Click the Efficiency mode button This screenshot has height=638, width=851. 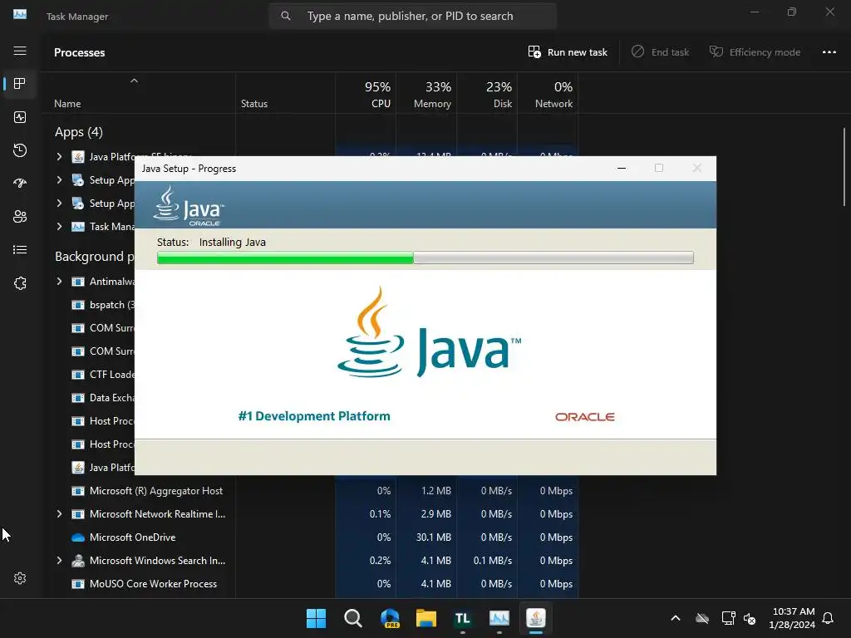coord(755,52)
